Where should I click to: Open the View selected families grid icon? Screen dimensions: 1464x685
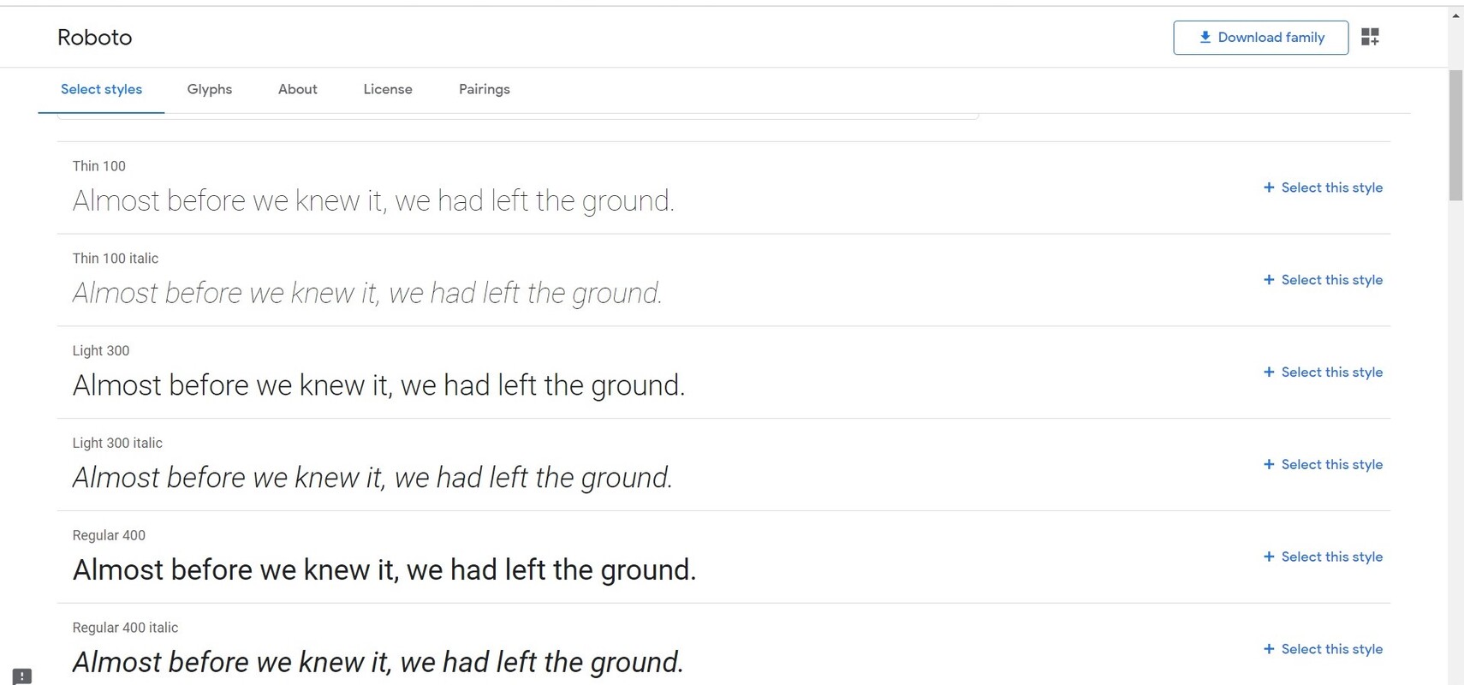click(x=1371, y=36)
